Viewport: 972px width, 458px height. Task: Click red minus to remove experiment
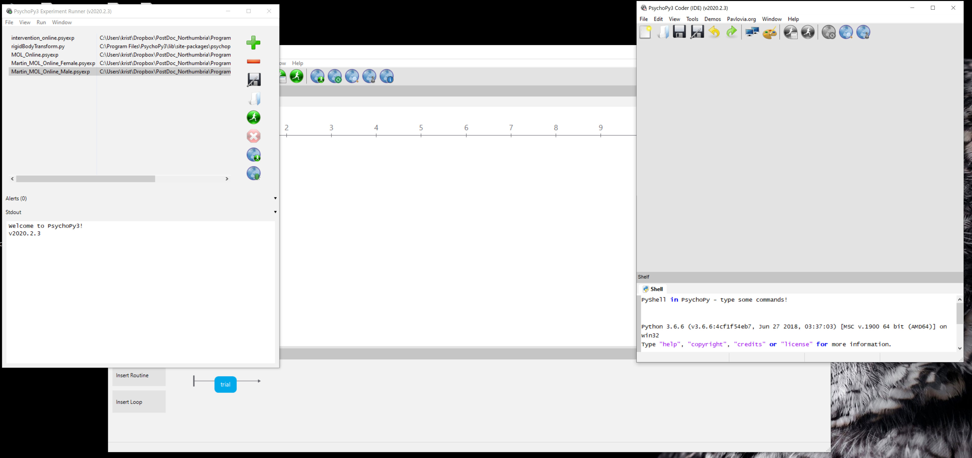[253, 62]
